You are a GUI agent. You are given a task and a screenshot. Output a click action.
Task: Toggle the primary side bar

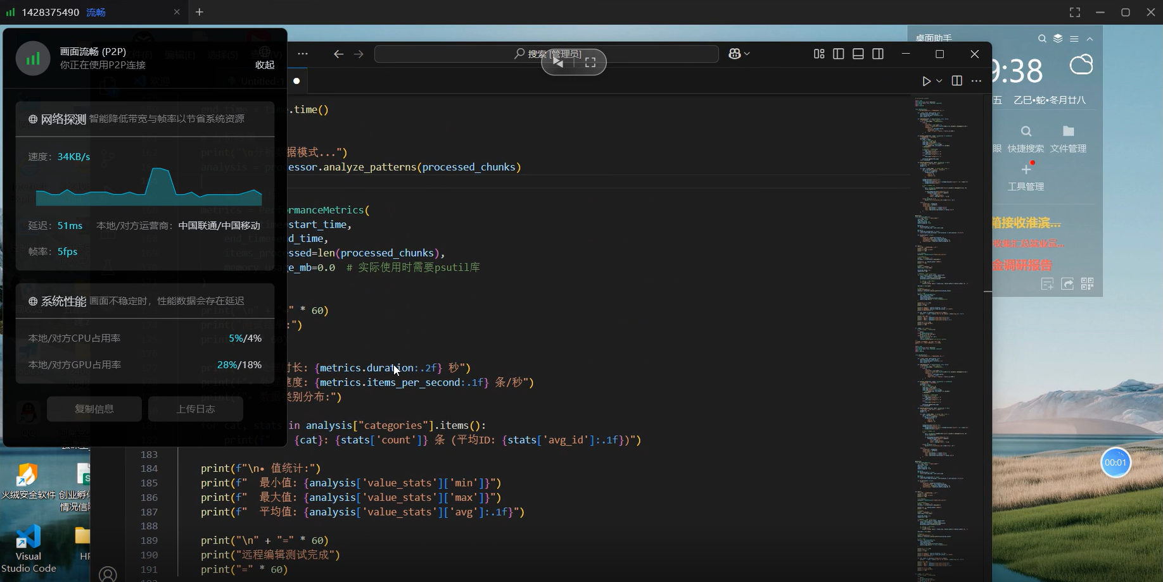coord(839,54)
